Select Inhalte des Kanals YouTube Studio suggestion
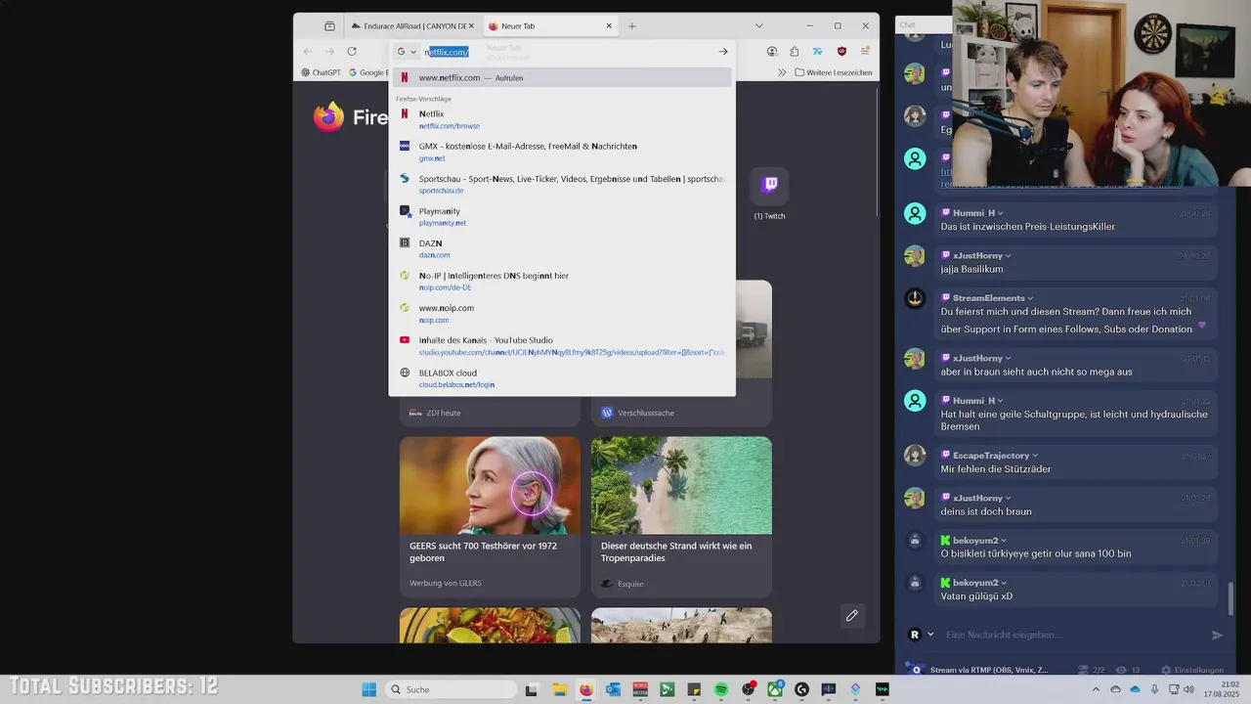 tap(562, 345)
